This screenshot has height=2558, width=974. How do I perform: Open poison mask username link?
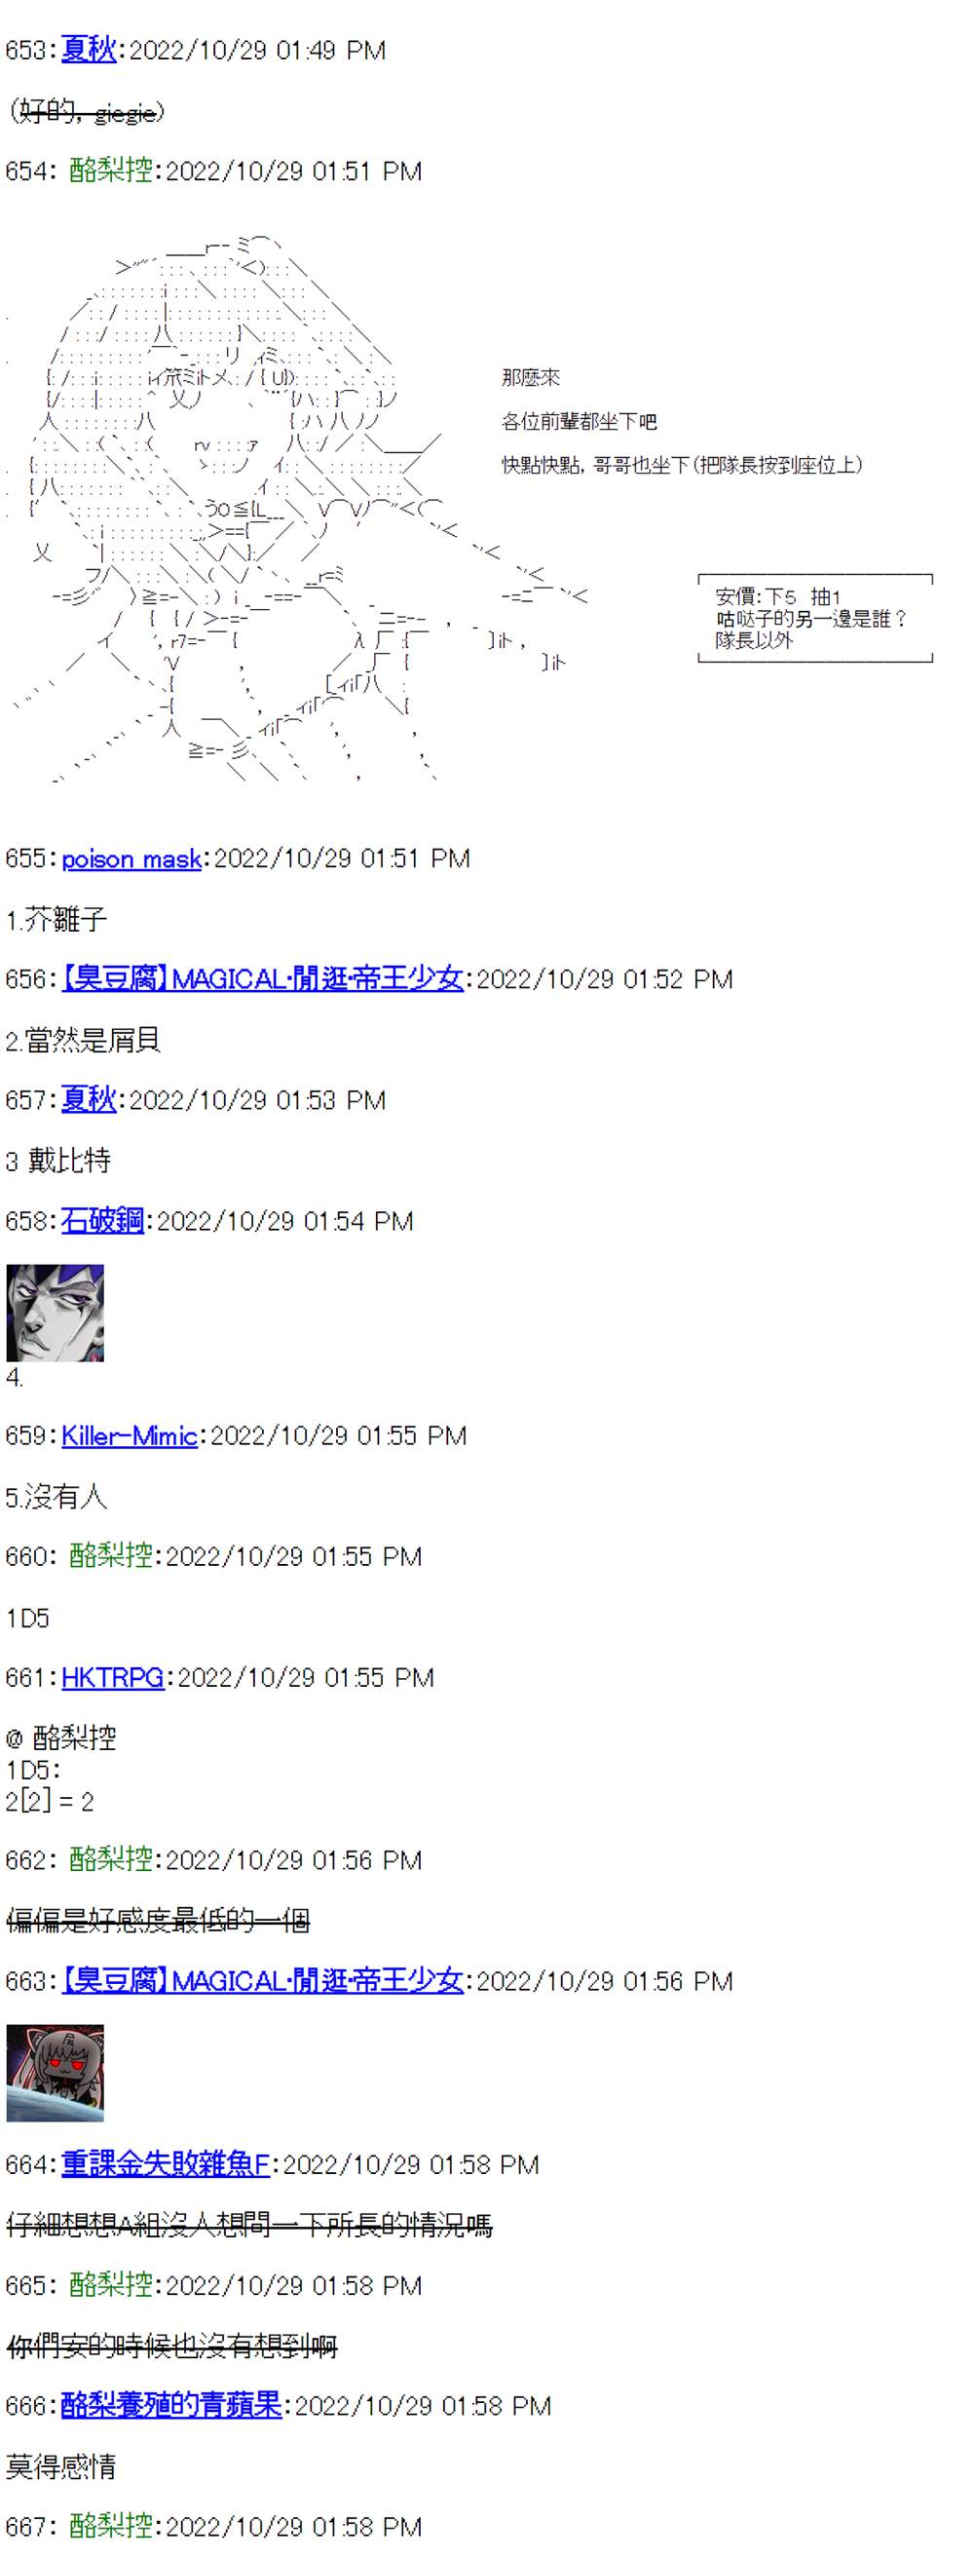coord(131,858)
